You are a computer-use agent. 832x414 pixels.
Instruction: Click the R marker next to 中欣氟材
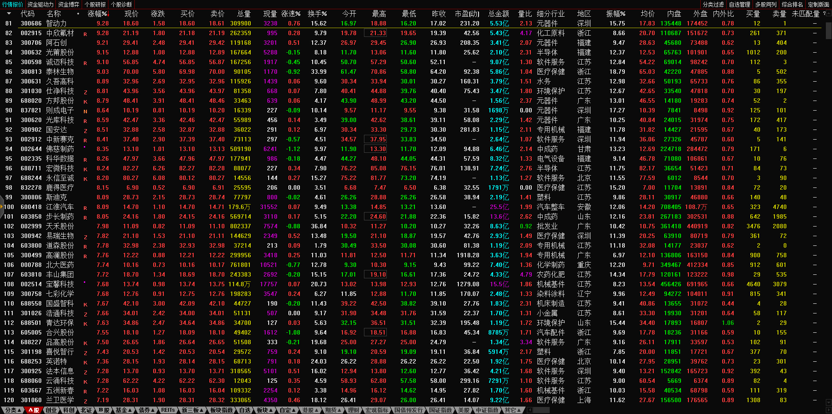tap(85, 34)
